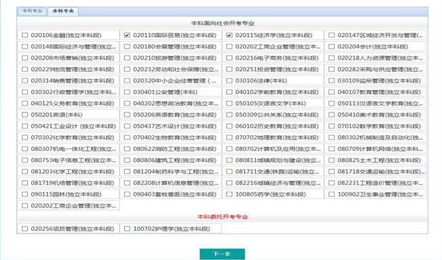Click the 080709计算机网络 label text
The height and width of the screenshot is (260, 442).
coord(380,149)
